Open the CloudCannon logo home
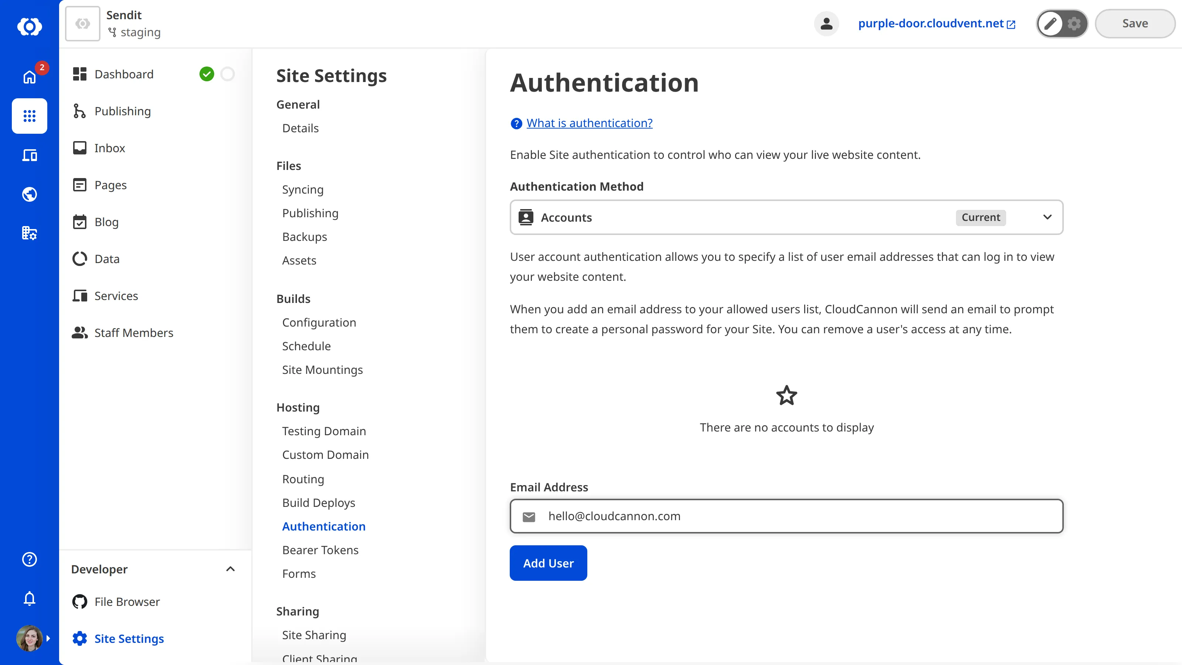The height and width of the screenshot is (665, 1182). [30, 26]
